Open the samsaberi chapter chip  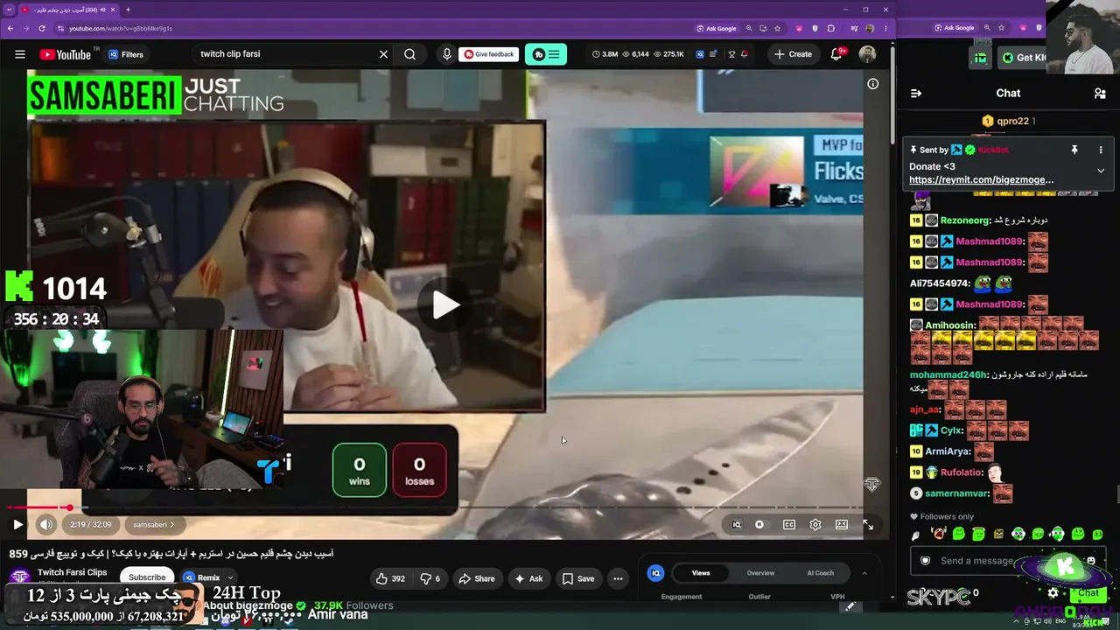coord(153,525)
